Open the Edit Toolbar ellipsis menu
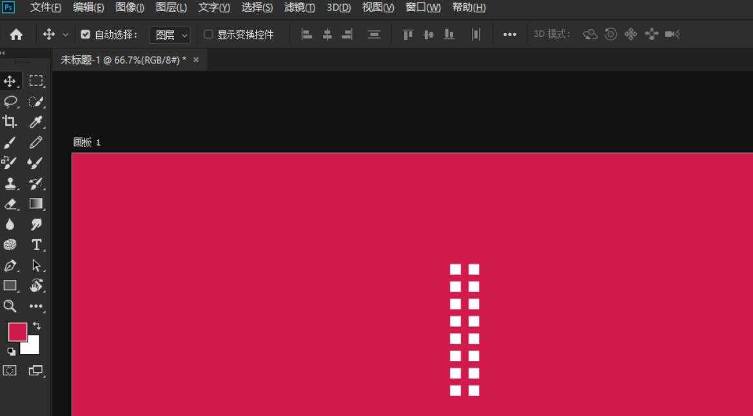The image size is (753, 416). pyautogui.click(x=36, y=306)
